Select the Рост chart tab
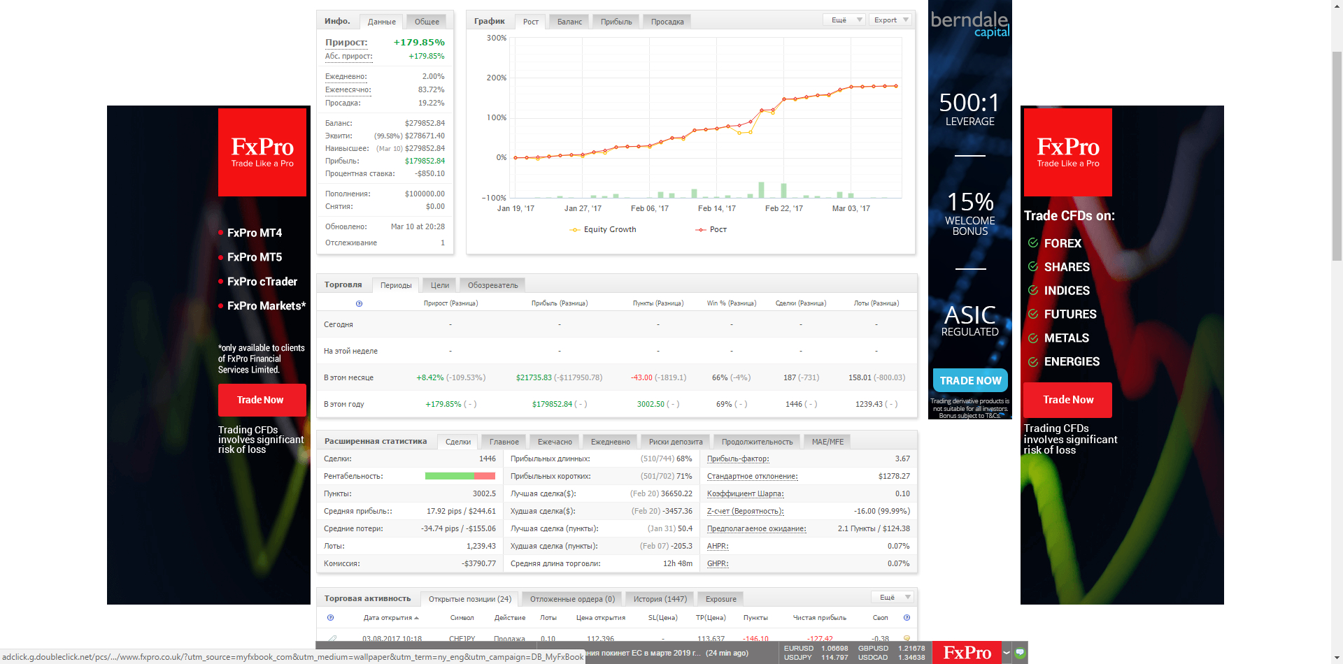 coord(531,22)
